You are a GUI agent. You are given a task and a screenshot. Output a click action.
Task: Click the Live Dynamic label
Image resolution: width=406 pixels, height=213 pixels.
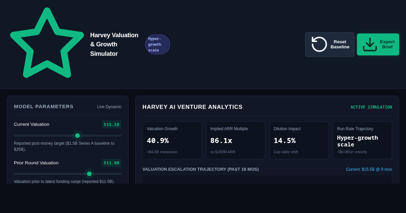(109, 107)
